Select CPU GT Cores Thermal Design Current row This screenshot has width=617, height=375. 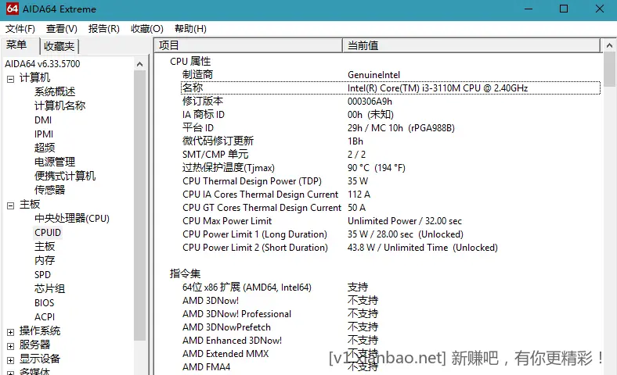(391, 208)
